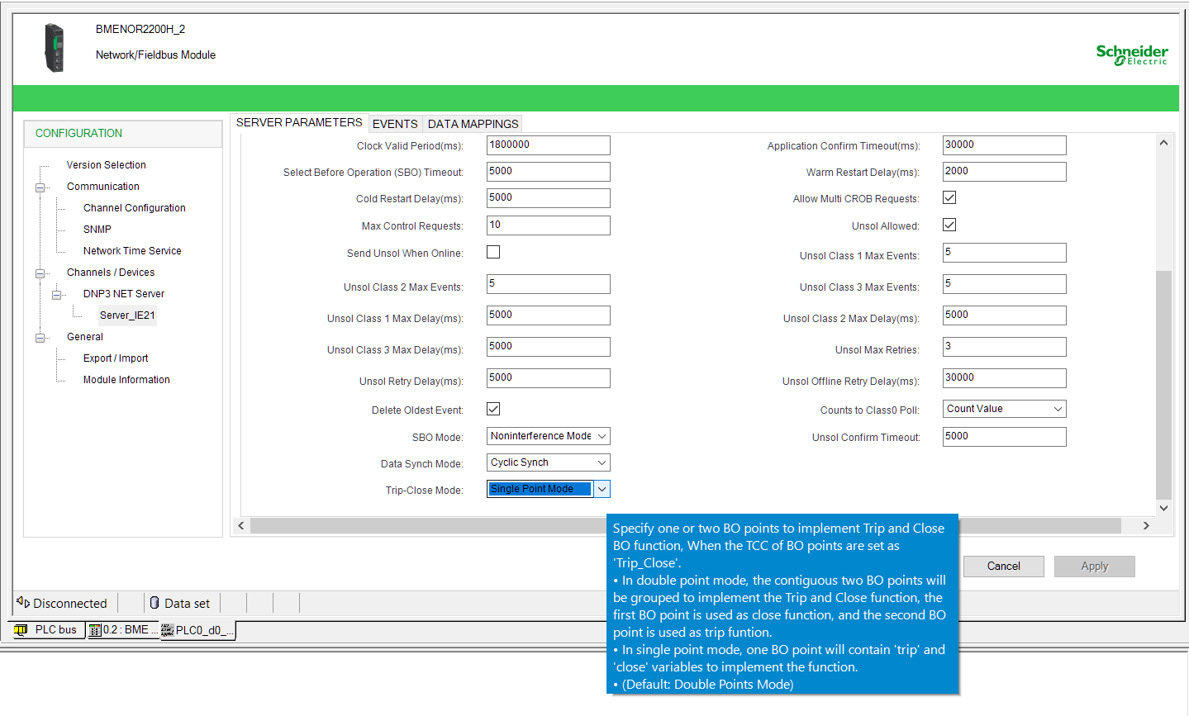Click the Network/Fieldbus Module label
The height and width of the screenshot is (716, 1189).
click(155, 55)
